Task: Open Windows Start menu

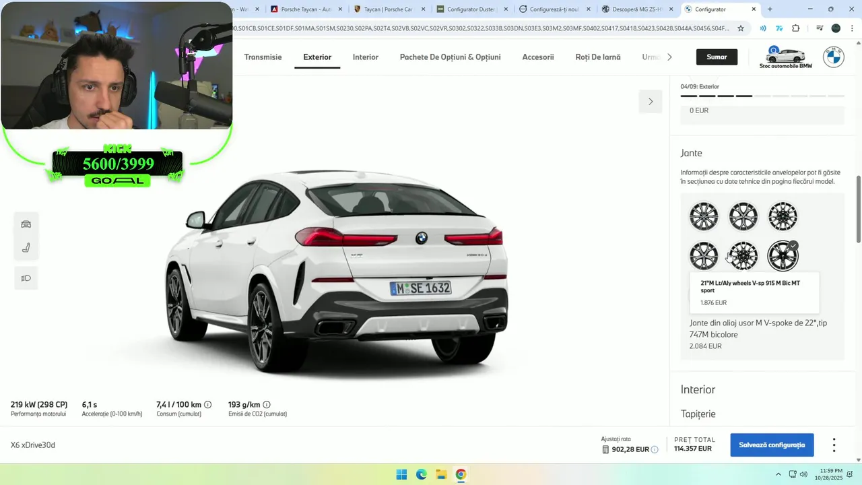Action: tap(401, 474)
